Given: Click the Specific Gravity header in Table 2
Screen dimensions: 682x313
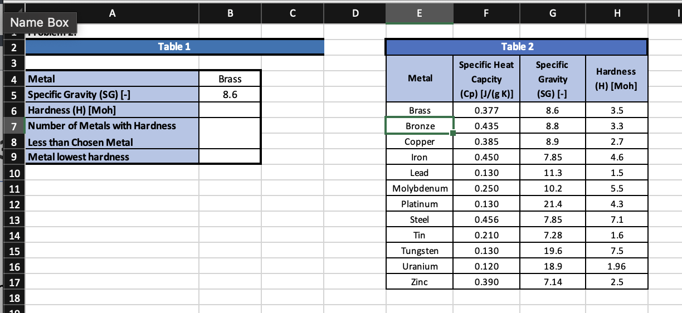Looking at the screenshot, I should pyautogui.click(x=552, y=79).
